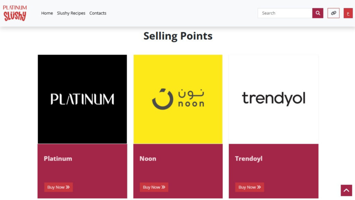This screenshot has width=355, height=200.
Task: Click the magnifier search button
Action: tap(318, 13)
